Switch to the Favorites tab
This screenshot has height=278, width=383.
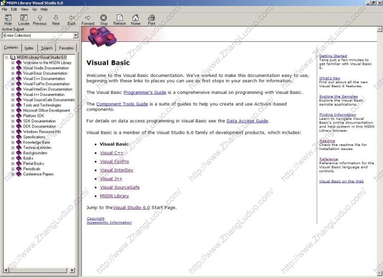pyautogui.click(x=66, y=48)
